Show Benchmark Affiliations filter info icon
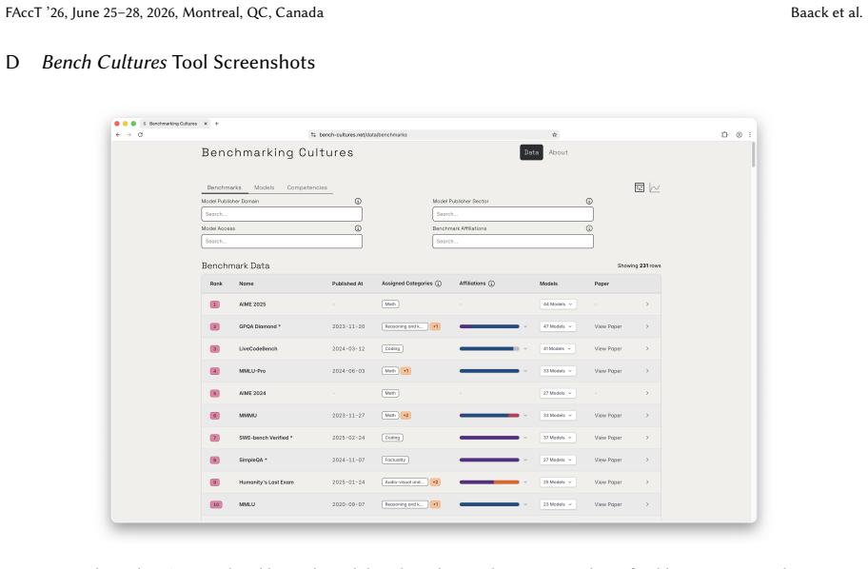The image size is (868, 569). (x=589, y=228)
